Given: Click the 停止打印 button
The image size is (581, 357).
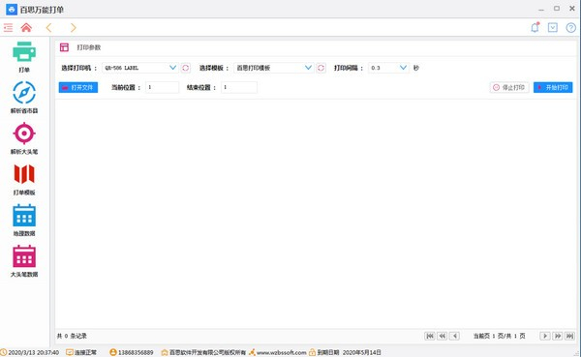Looking at the screenshot, I should (509, 87).
